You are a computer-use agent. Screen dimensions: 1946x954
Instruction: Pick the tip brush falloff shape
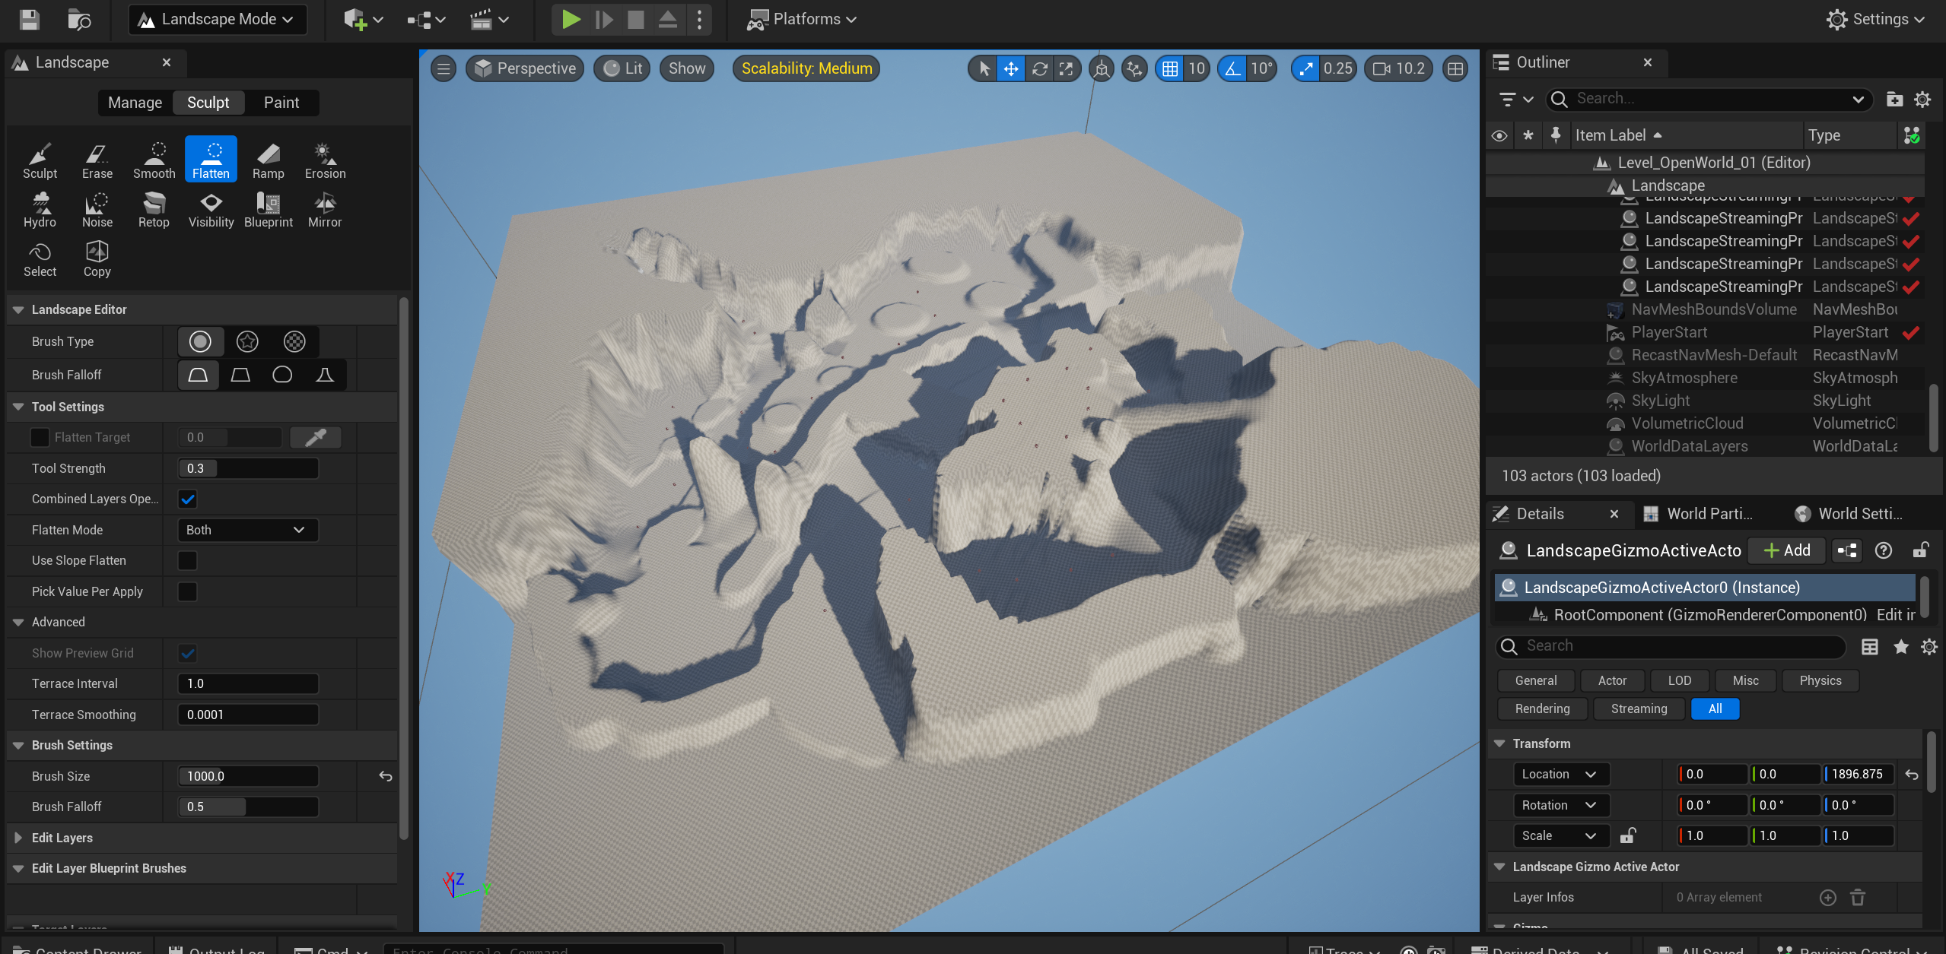(x=325, y=375)
